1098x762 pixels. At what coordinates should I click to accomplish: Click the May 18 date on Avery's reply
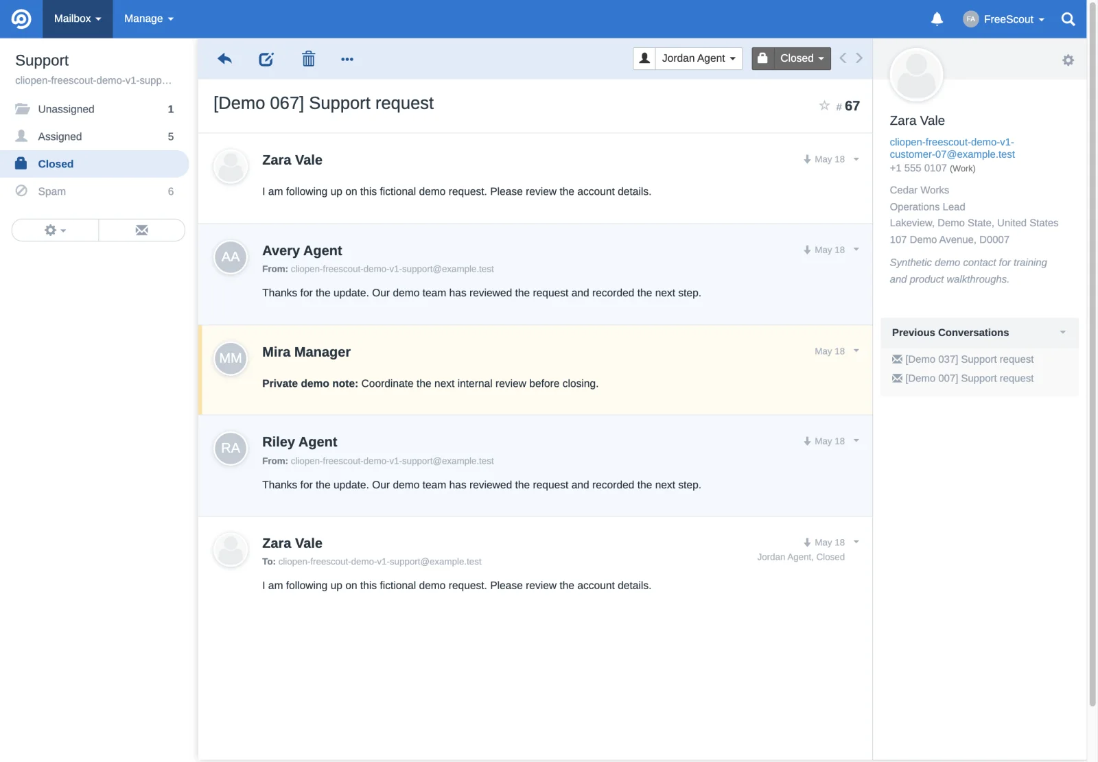829,250
